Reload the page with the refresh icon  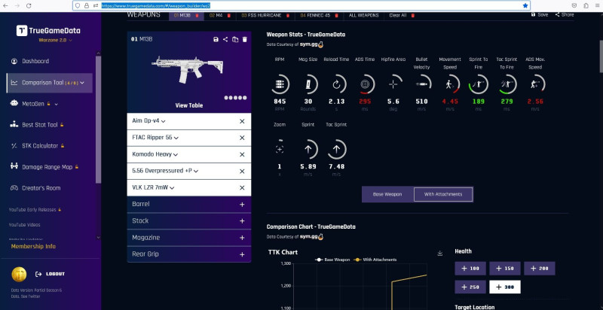pos(29,6)
